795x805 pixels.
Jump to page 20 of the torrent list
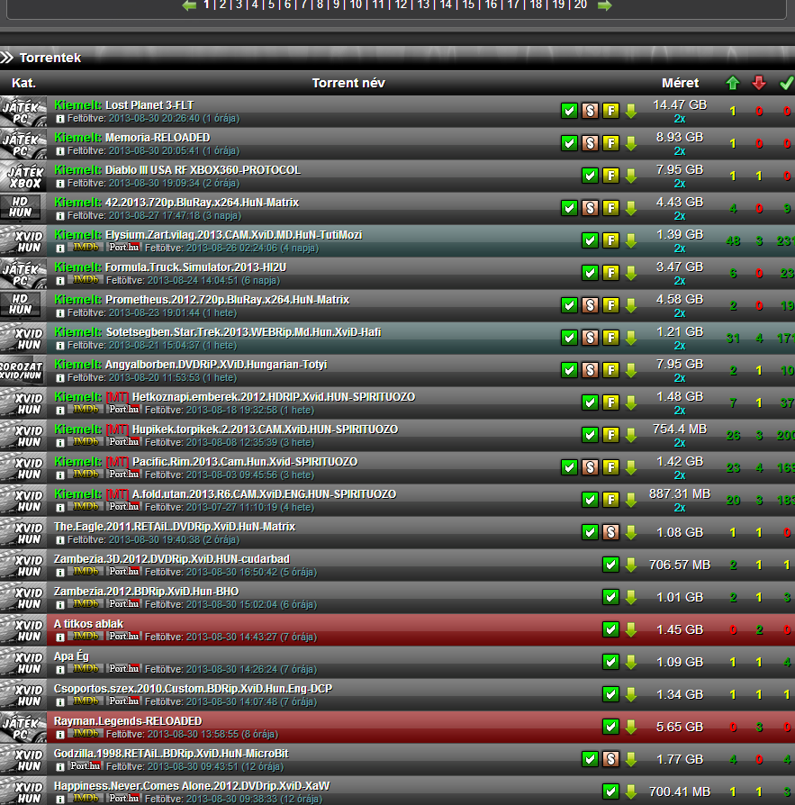pyautogui.click(x=580, y=5)
